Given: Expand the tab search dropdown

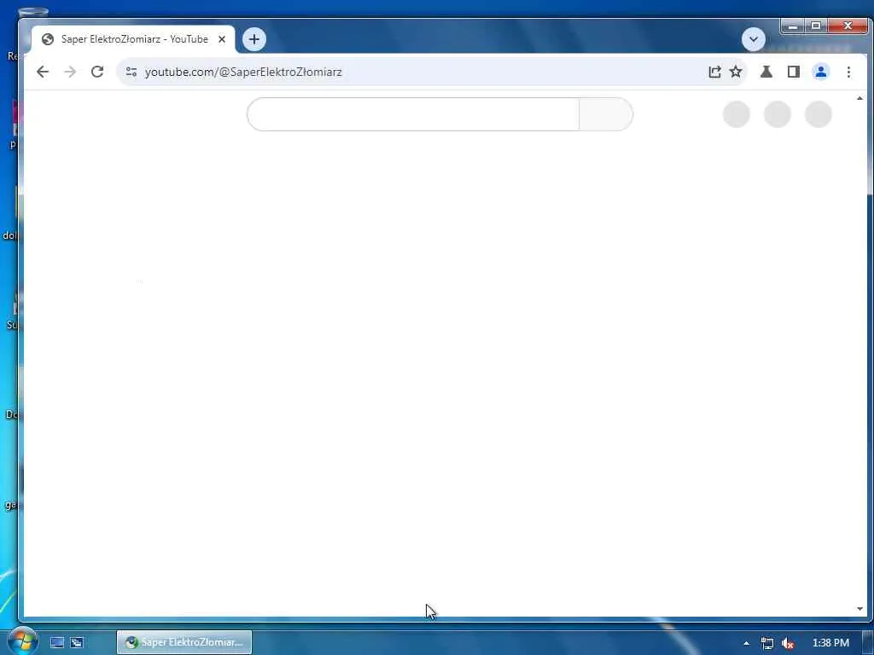Looking at the screenshot, I should click(754, 39).
